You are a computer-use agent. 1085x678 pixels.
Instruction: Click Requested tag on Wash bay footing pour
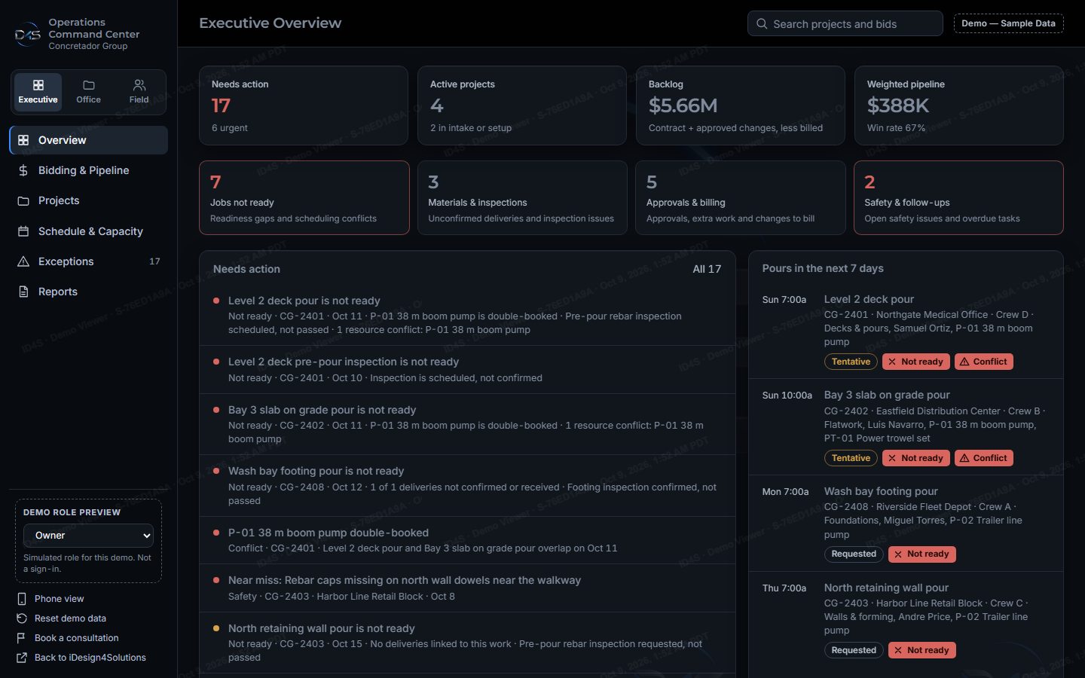click(854, 554)
